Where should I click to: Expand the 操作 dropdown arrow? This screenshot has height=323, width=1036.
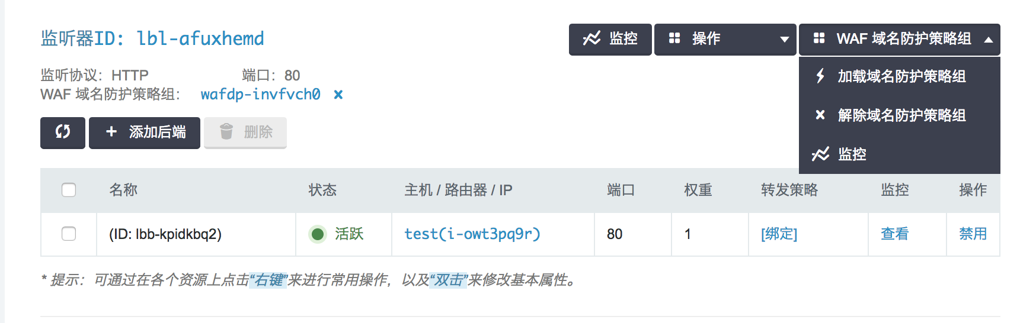point(784,40)
